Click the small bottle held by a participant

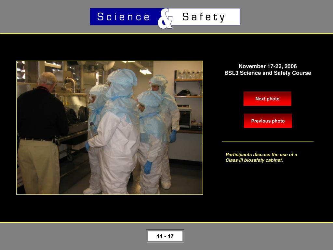click(93, 129)
